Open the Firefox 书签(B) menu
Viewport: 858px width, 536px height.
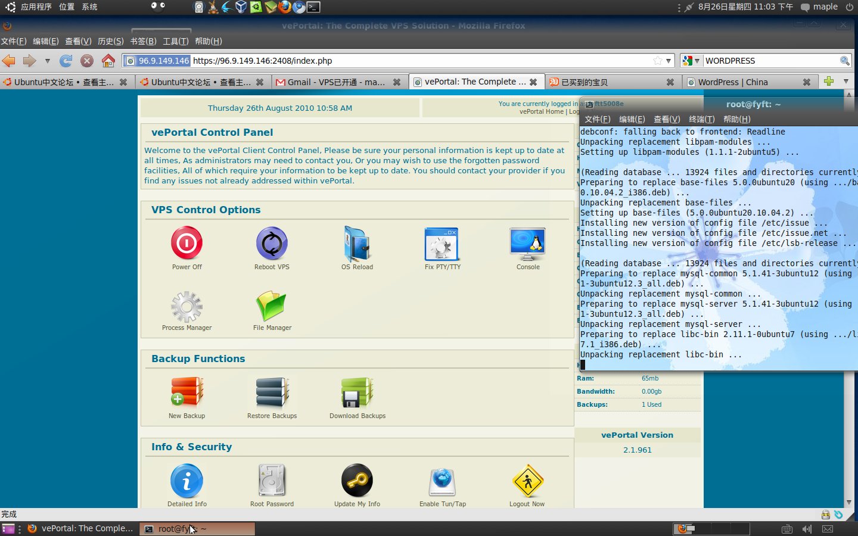click(143, 41)
